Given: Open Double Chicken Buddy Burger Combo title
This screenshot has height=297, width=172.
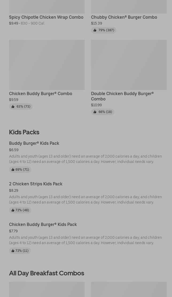Looking at the screenshot, I should 122,96.
